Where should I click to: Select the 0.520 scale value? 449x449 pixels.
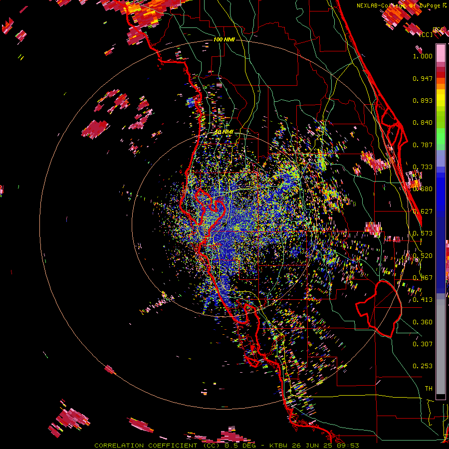coord(423,256)
